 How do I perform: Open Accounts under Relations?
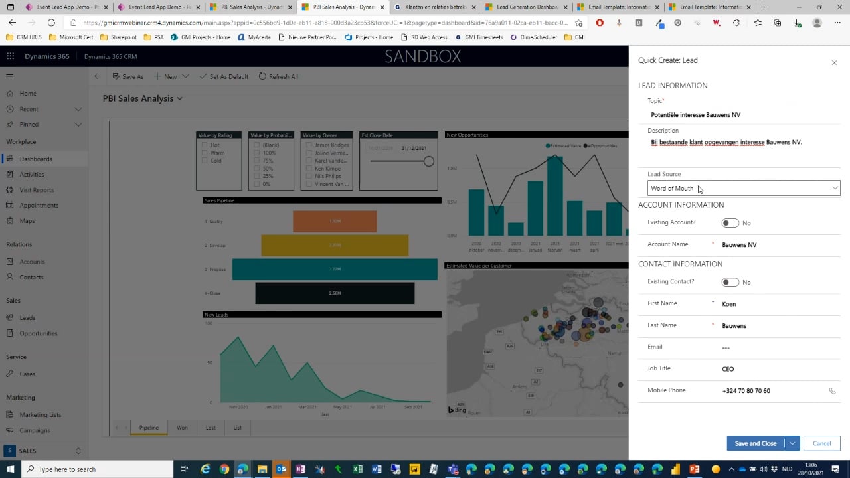tap(32, 262)
